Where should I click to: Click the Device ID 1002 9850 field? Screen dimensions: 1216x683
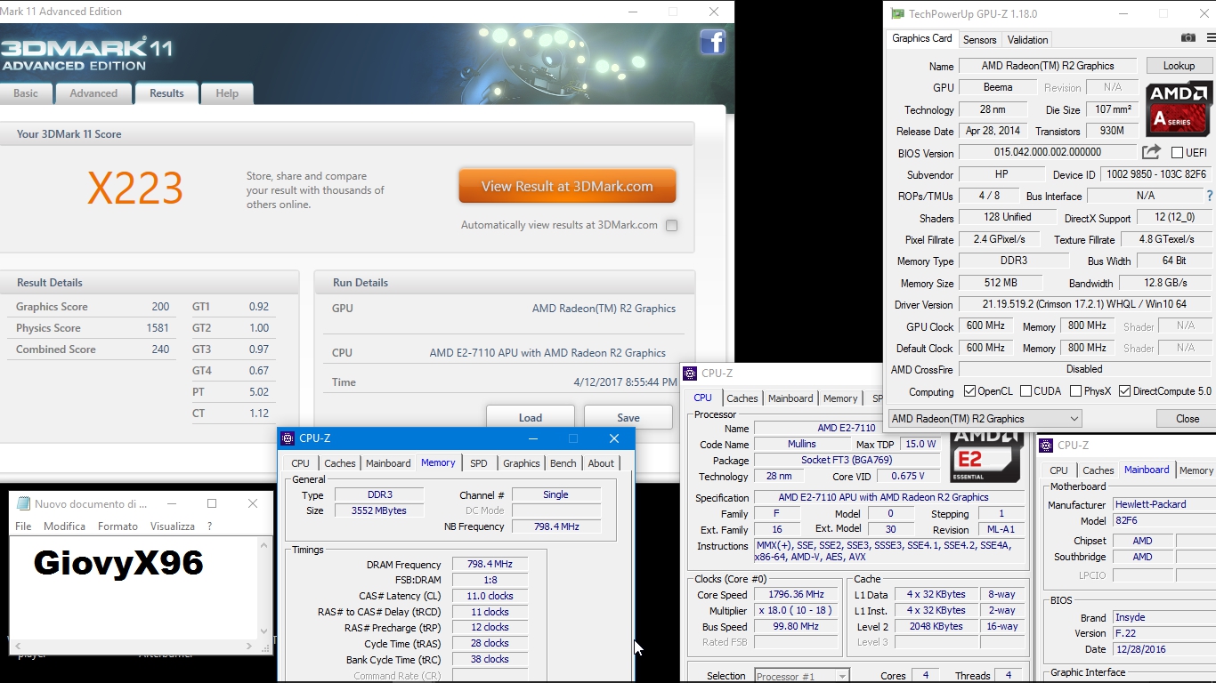(1156, 174)
